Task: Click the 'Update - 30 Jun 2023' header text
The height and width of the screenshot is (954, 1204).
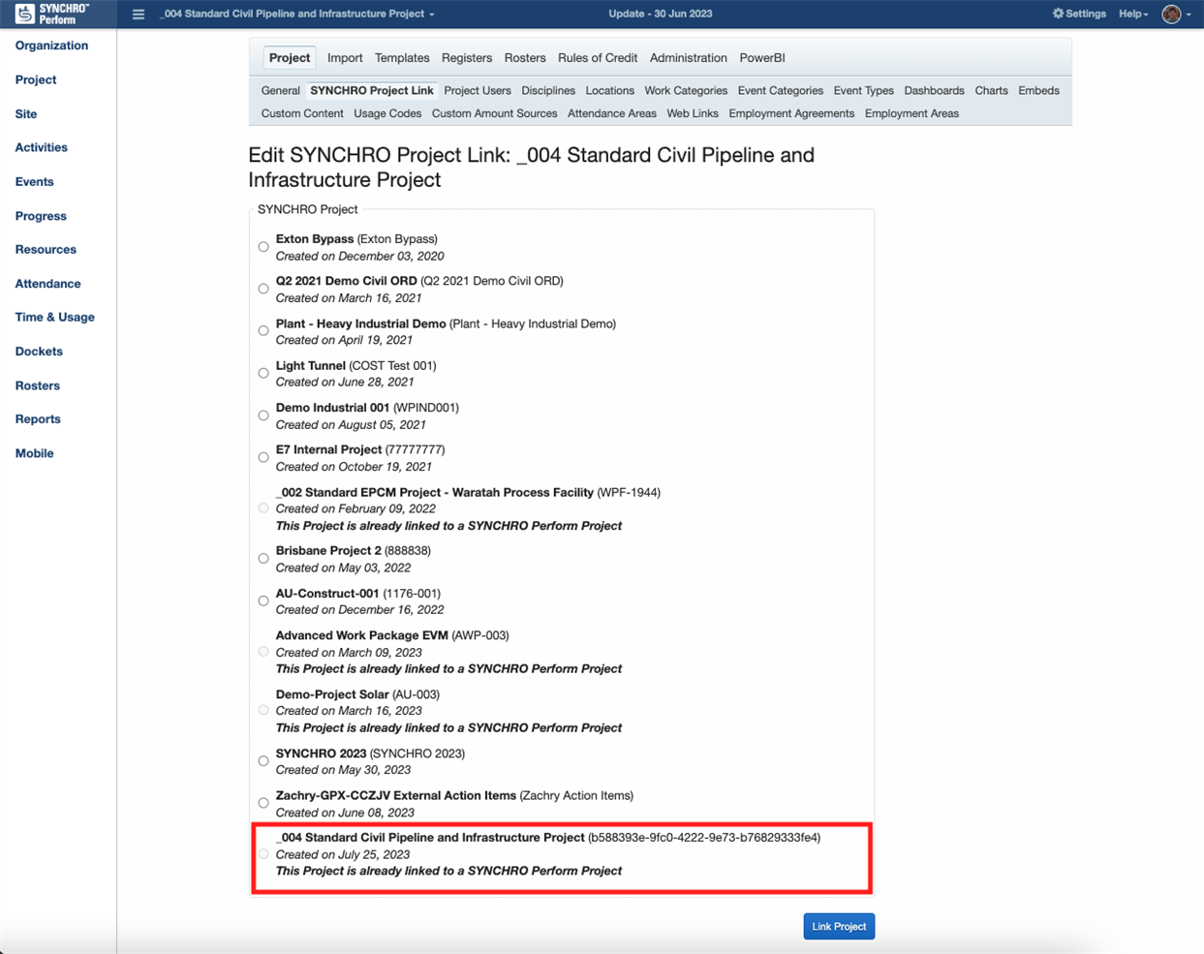Action: point(661,14)
